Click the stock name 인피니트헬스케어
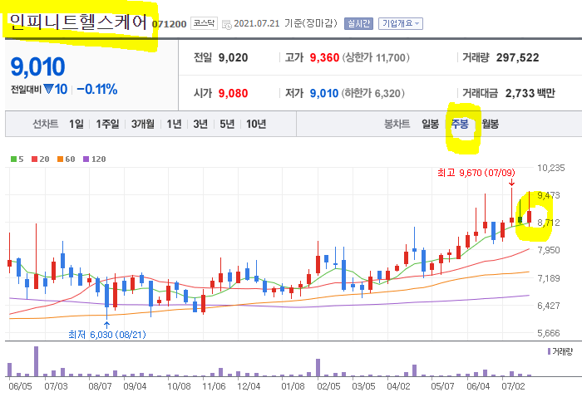 (78, 22)
